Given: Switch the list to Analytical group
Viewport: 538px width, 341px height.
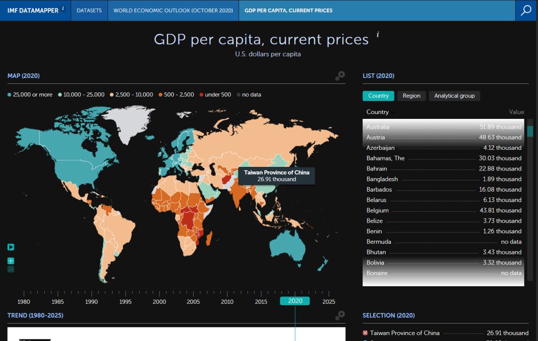Looking at the screenshot, I should pyautogui.click(x=454, y=96).
